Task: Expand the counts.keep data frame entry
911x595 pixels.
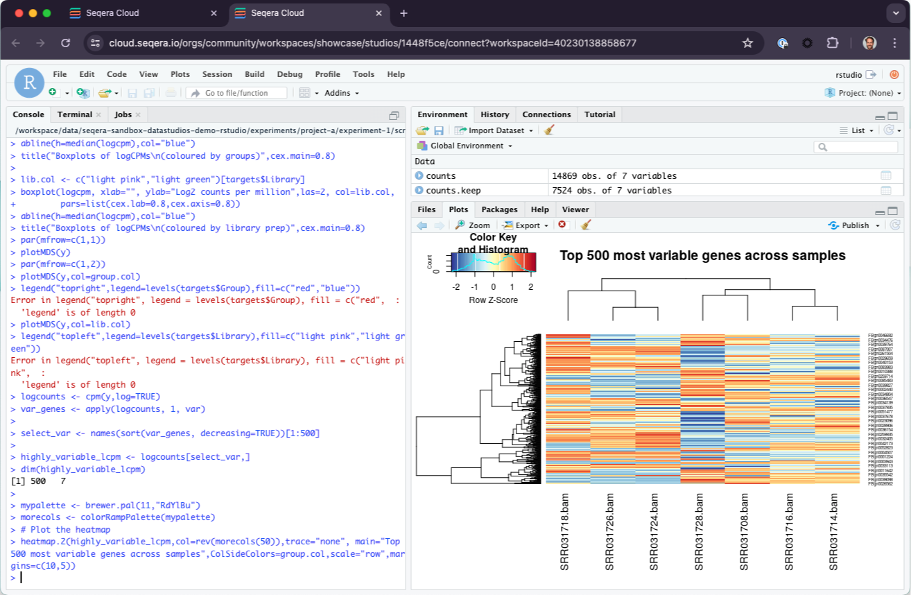Action: tap(419, 191)
